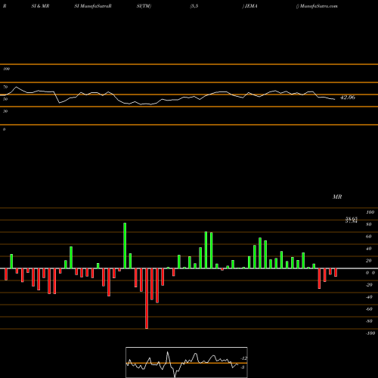Viewport: 378px width, 378px height.
Task: Click the 30 level label on RSI panel
Action: [5, 111]
